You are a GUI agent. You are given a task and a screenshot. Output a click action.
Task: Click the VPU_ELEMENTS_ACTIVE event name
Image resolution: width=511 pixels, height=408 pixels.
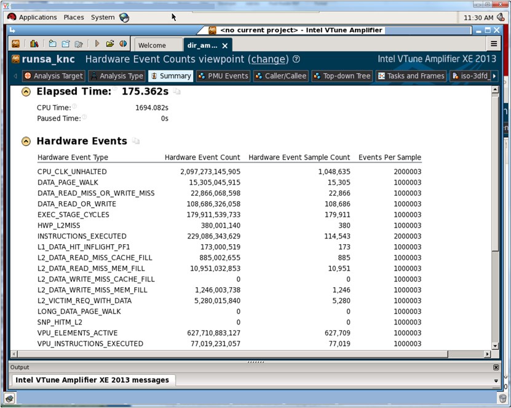click(77, 333)
